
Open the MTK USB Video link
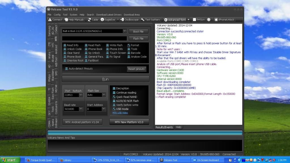120,113
